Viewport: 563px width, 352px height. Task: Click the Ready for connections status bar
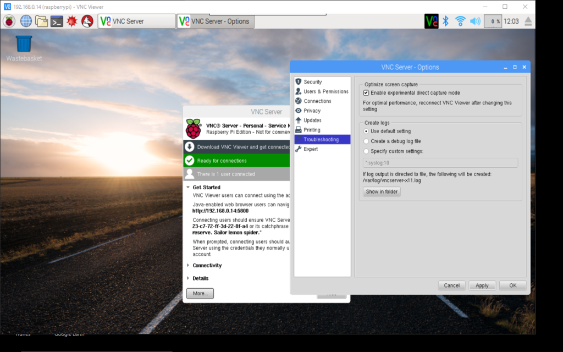pyautogui.click(x=236, y=161)
